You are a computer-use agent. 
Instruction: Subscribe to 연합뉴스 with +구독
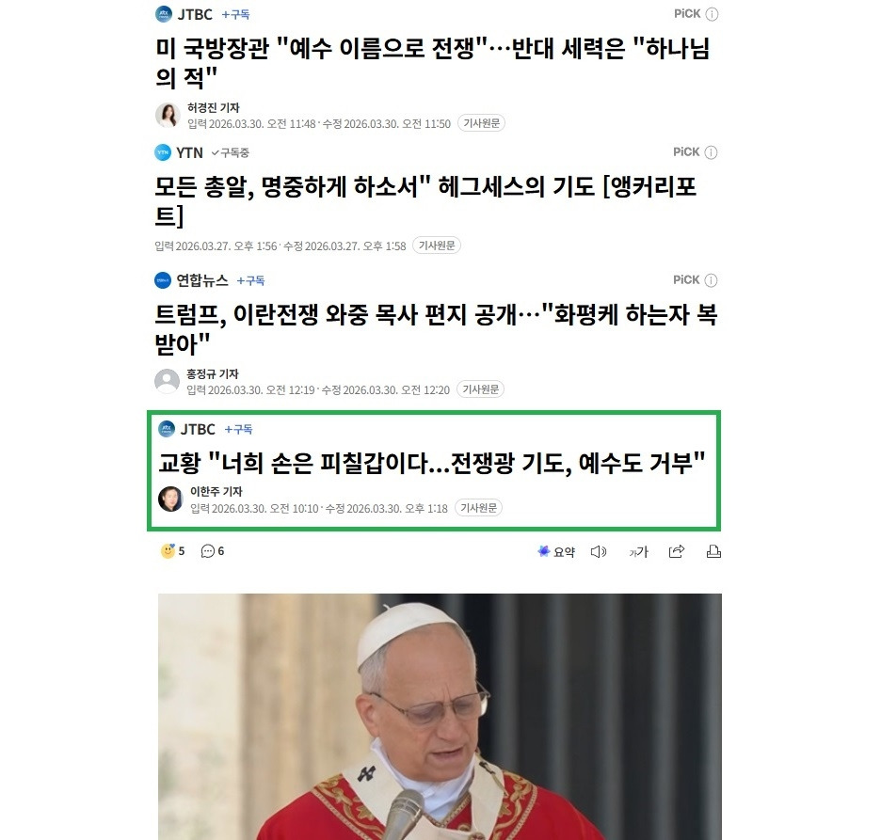(250, 280)
